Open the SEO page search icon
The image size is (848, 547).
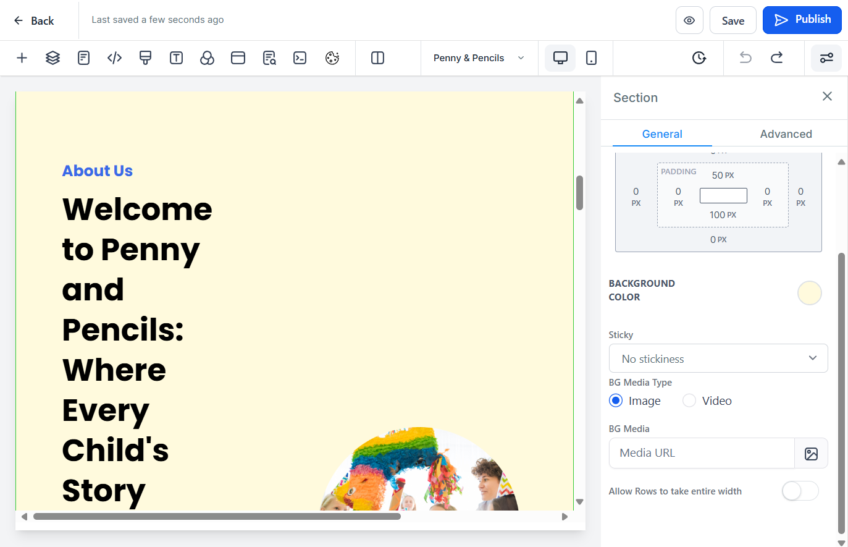[269, 58]
